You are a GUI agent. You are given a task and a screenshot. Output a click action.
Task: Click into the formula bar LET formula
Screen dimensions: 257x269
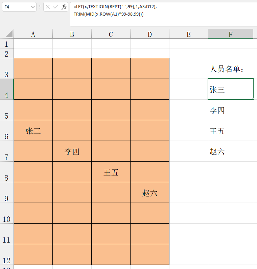(x=163, y=14)
